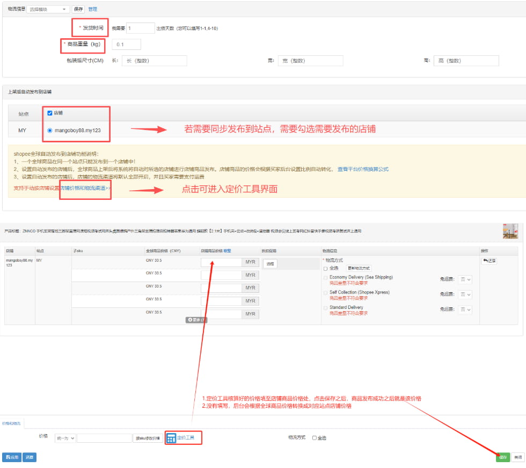Expand the 统一为 price dropdown
Image resolution: width=526 pixels, height=468 pixels.
(65, 438)
